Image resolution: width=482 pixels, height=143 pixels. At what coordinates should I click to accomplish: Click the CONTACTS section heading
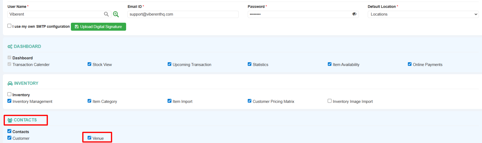click(25, 120)
